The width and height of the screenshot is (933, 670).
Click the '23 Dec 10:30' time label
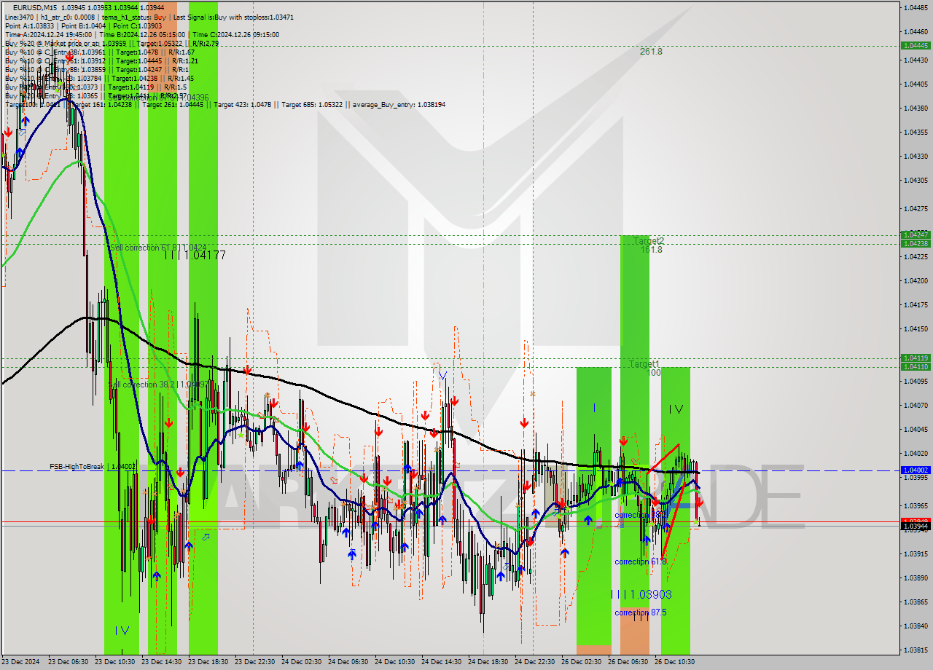coord(114,662)
